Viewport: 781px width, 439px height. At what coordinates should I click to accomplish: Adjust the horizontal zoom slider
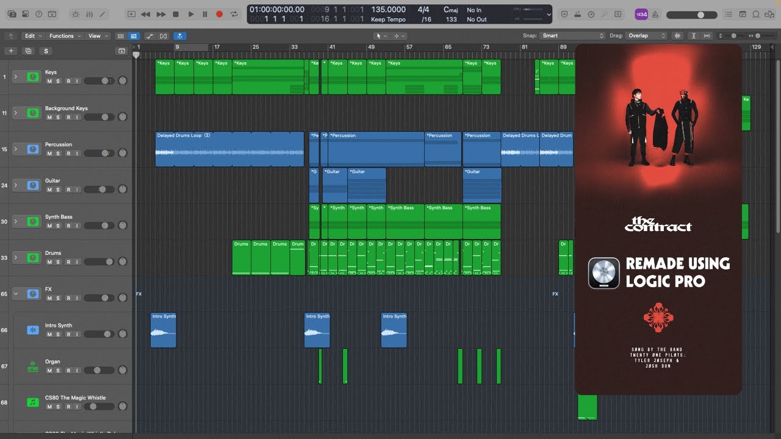[763, 36]
